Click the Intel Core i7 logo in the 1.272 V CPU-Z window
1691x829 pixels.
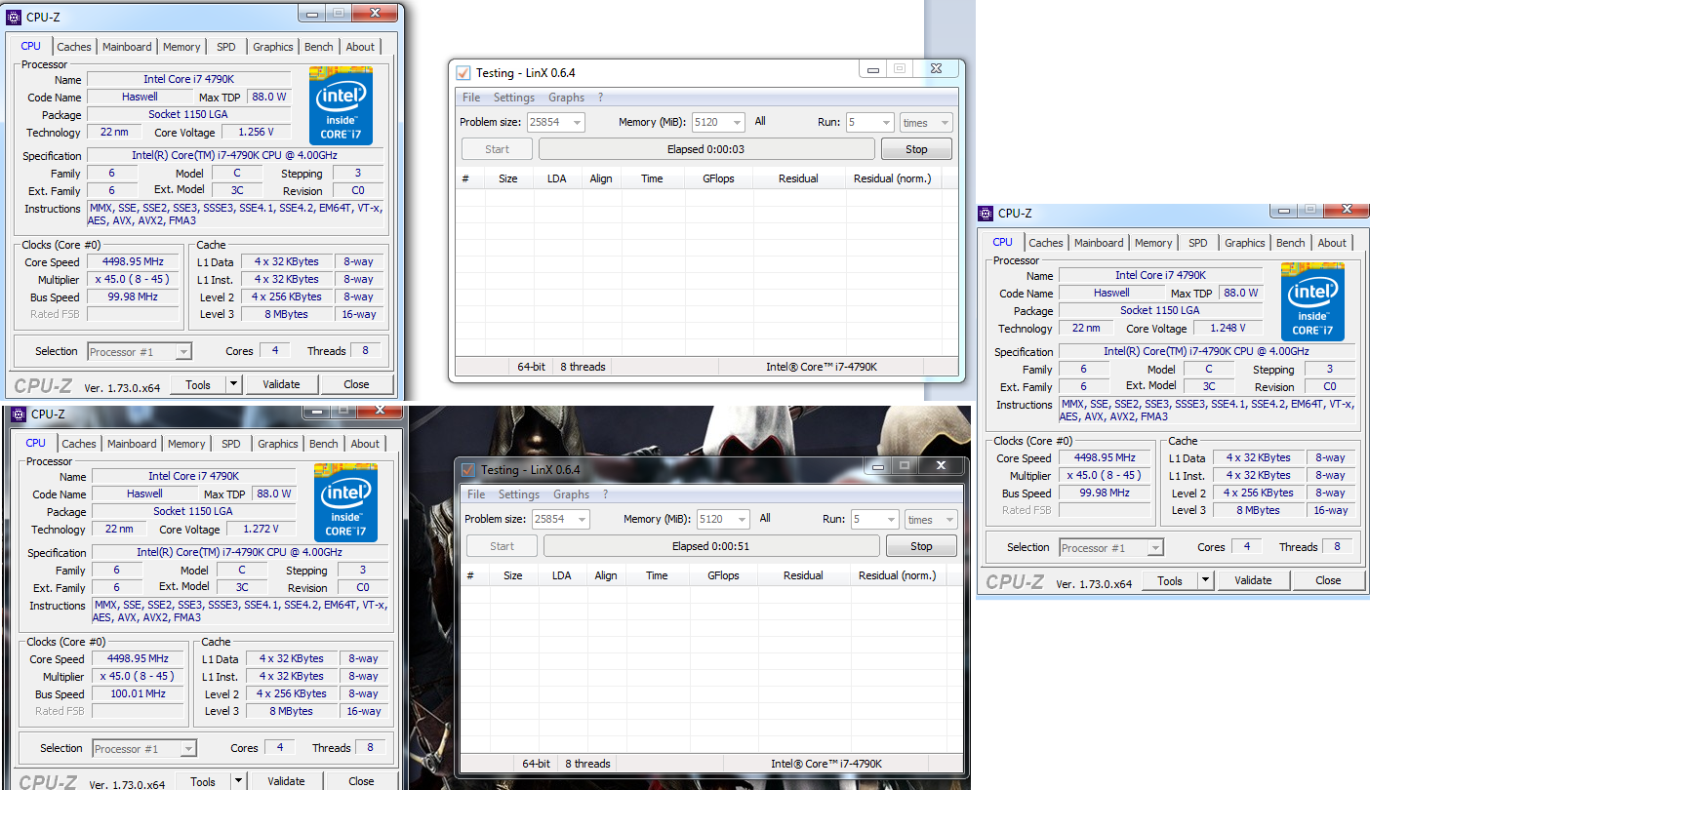(x=345, y=502)
